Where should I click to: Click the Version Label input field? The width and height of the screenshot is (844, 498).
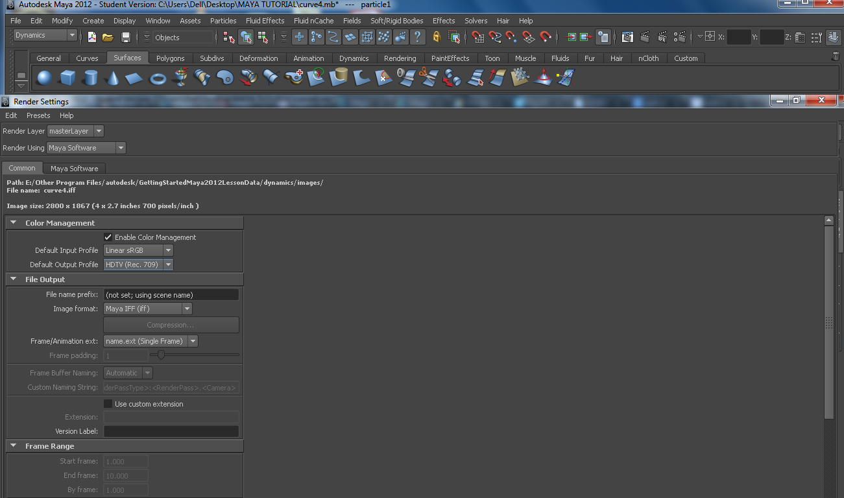171,431
